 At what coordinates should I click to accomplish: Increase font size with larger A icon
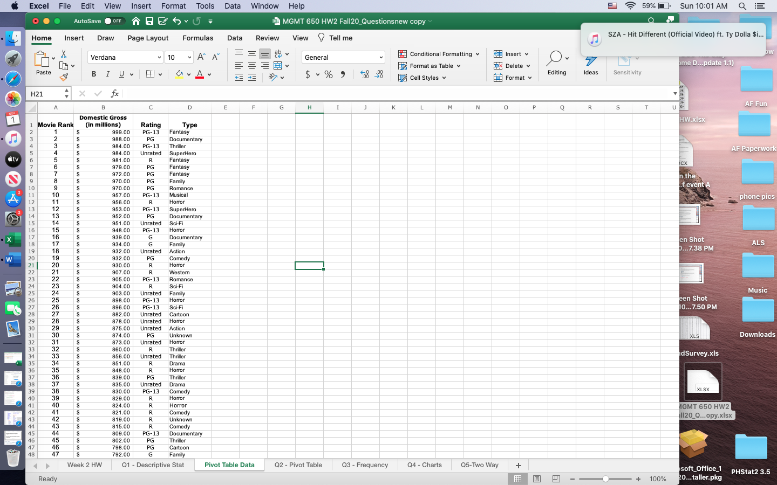[x=201, y=57]
